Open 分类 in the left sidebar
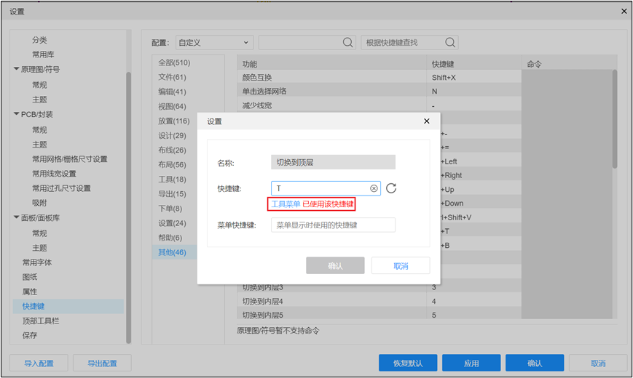This screenshot has width=633, height=378. pos(39,40)
